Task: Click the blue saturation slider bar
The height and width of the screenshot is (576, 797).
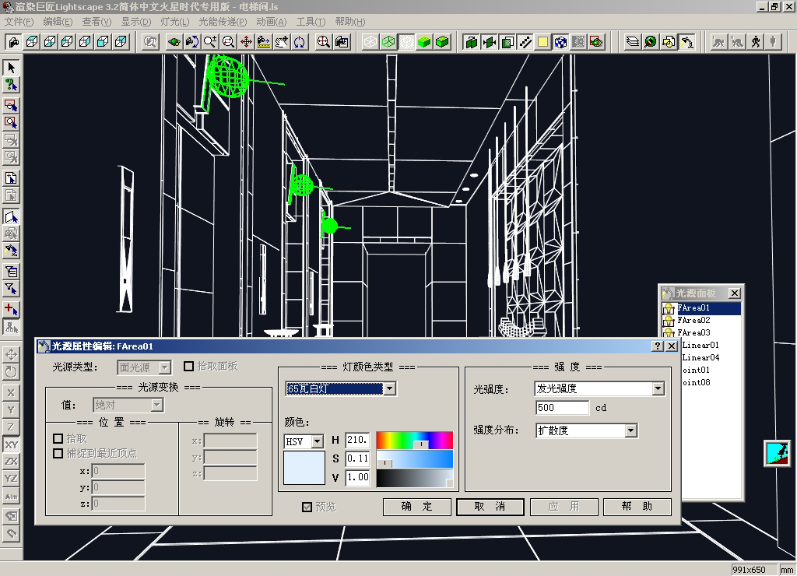Action: click(414, 459)
